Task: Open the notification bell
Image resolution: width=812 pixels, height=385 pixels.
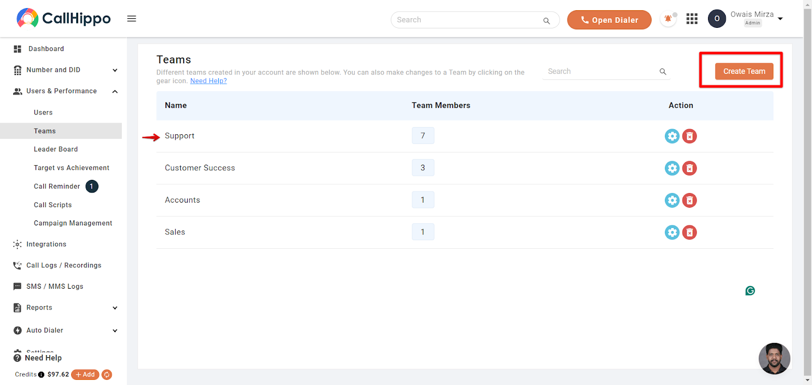Action: [668, 19]
